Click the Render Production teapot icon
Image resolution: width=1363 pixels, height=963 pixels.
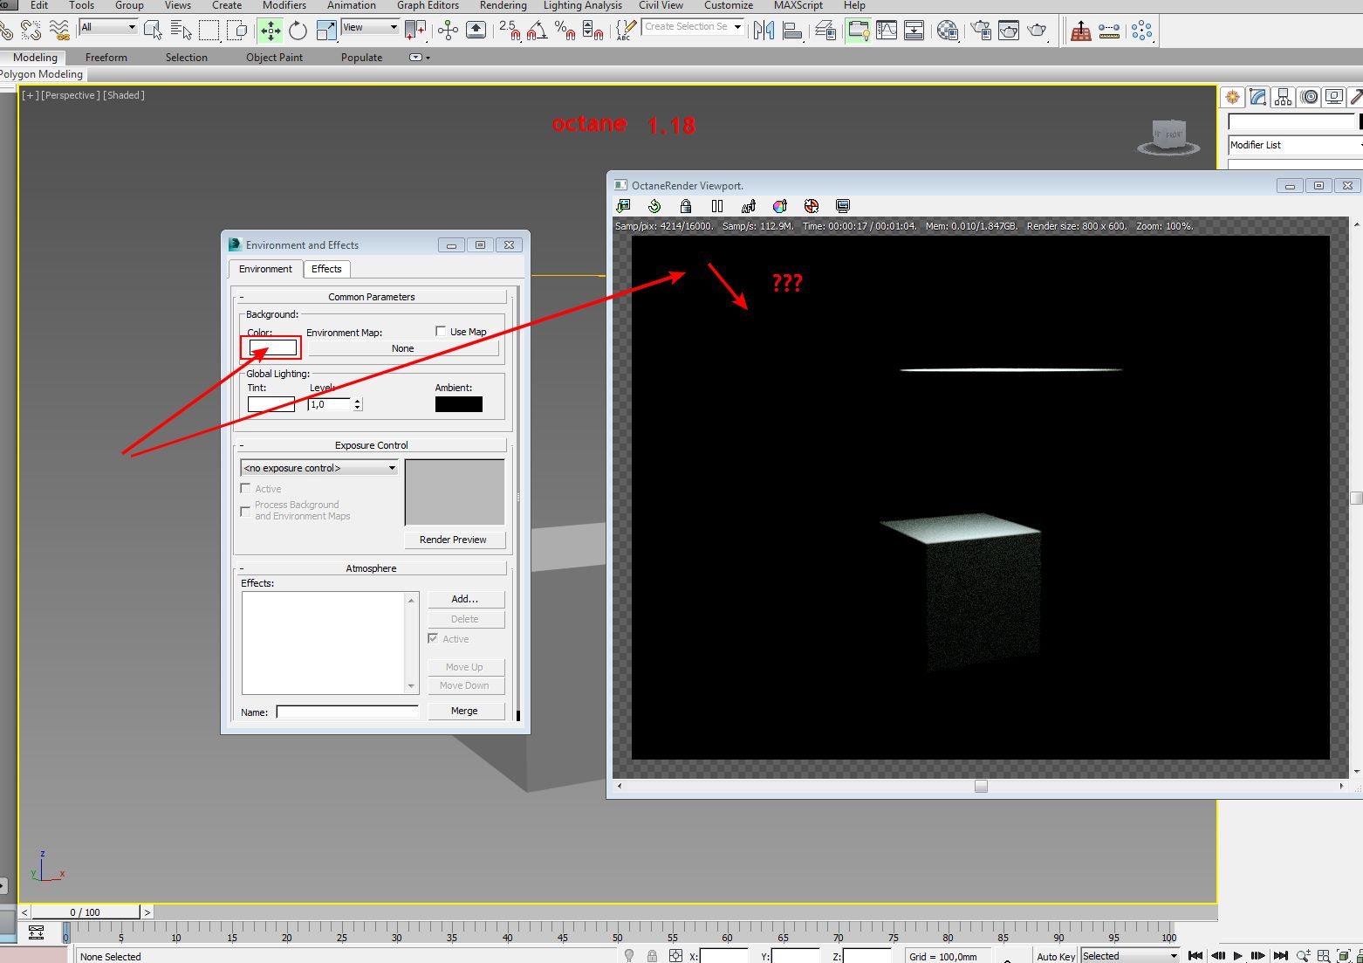1037,31
